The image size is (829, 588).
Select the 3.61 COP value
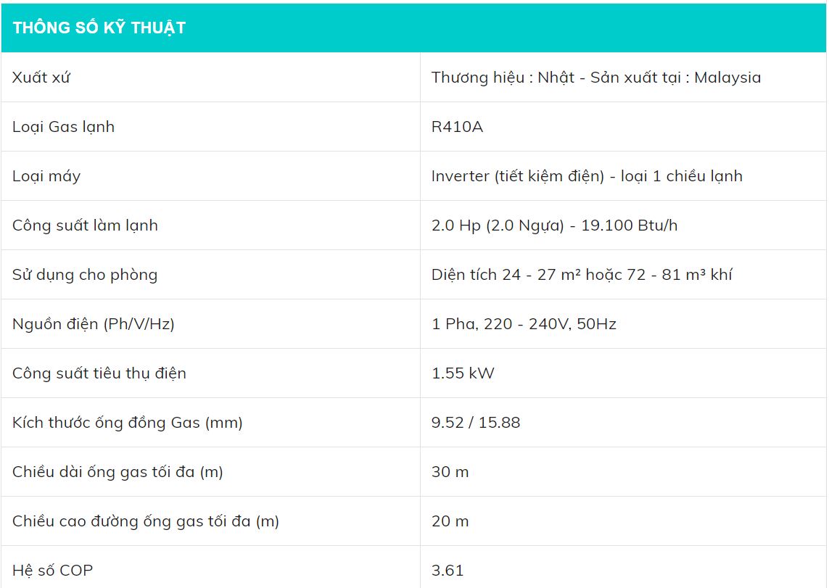pyautogui.click(x=448, y=571)
